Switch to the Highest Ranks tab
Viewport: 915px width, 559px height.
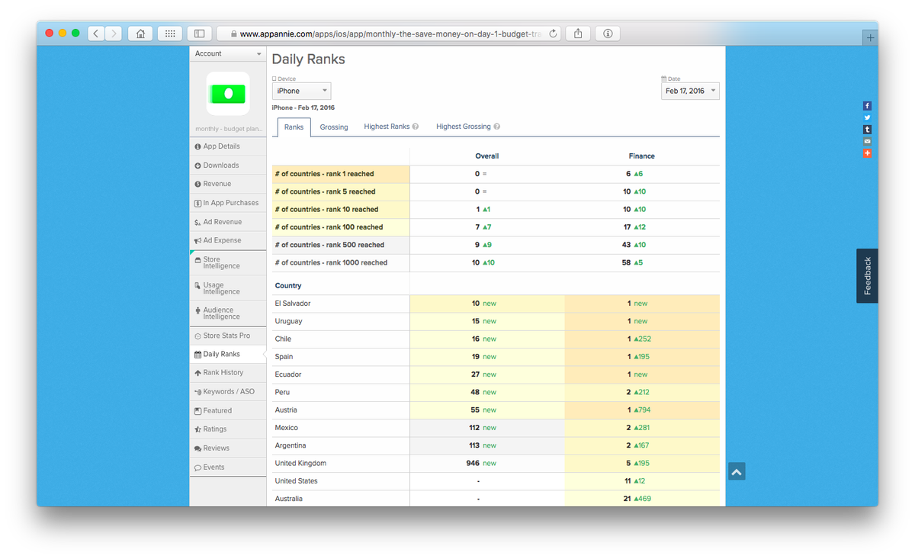(387, 127)
